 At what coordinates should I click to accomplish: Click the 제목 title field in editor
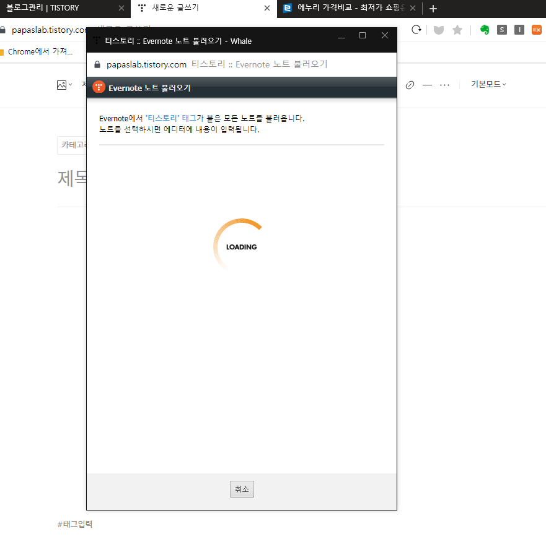[x=72, y=178]
